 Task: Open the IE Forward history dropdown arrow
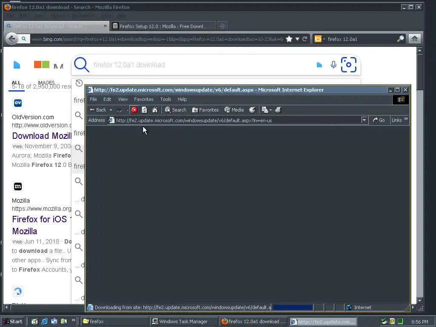[127, 110]
